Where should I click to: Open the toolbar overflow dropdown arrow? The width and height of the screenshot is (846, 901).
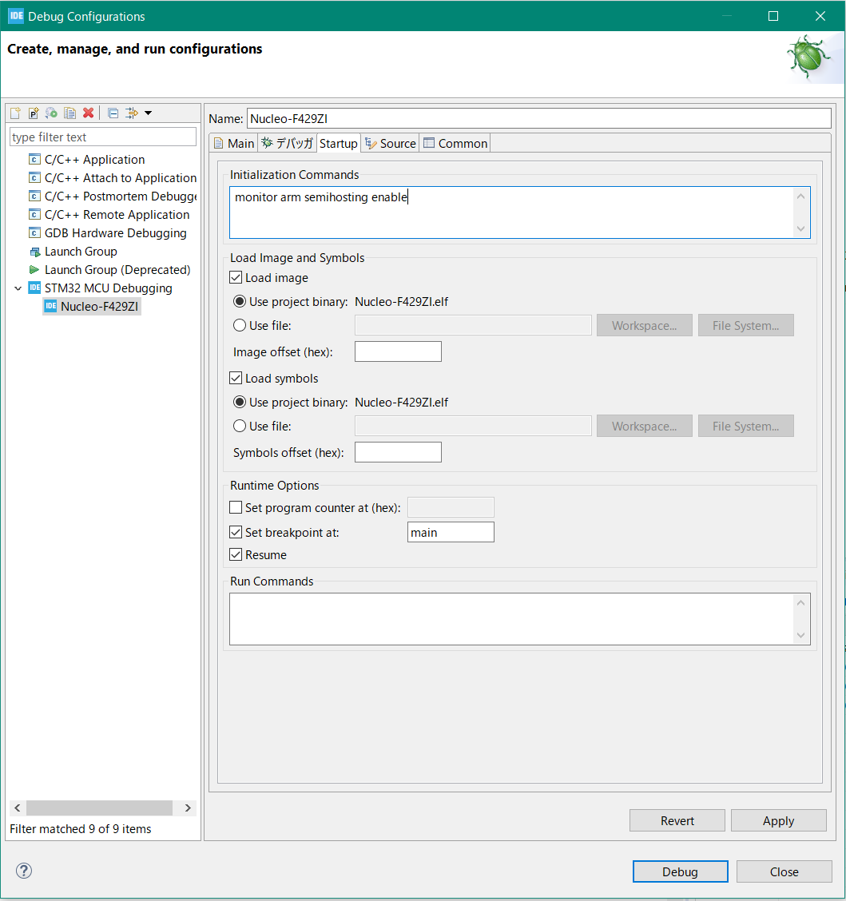149,113
